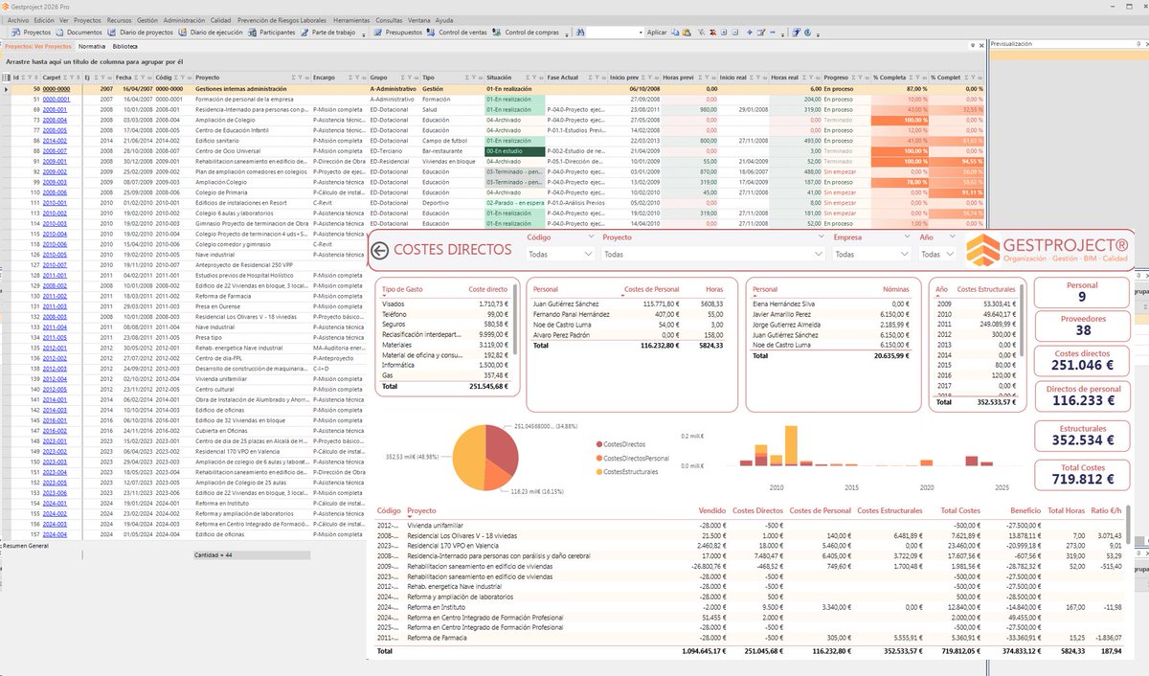Close the Proyectos panel with the X

pos(982,45)
